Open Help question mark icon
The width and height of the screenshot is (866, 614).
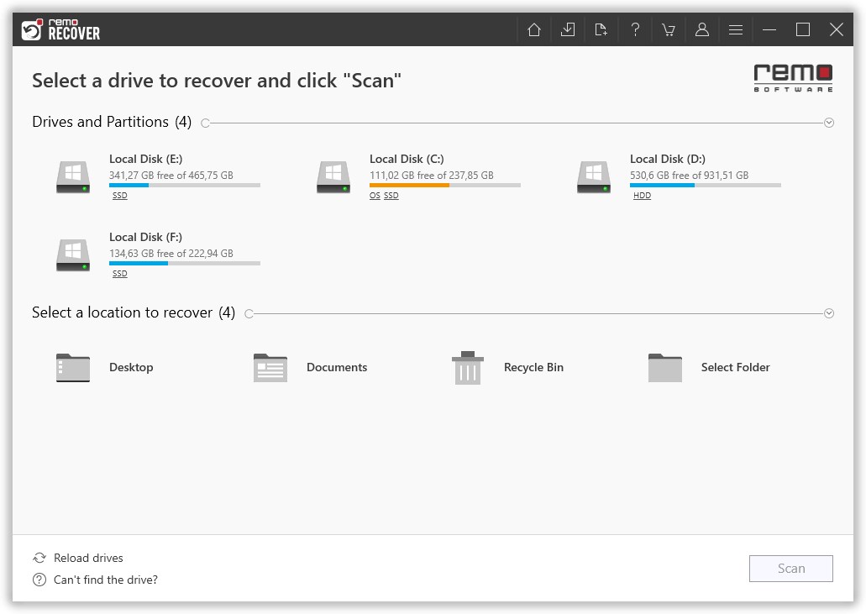pyautogui.click(x=635, y=30)
